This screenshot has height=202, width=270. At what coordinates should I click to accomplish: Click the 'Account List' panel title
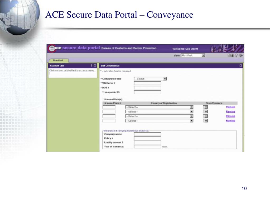57,66
